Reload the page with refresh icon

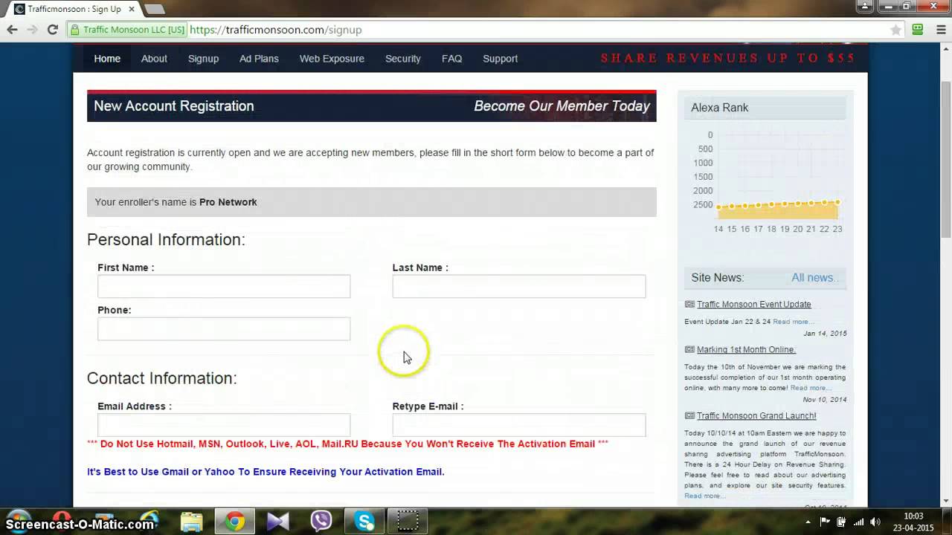52,30
